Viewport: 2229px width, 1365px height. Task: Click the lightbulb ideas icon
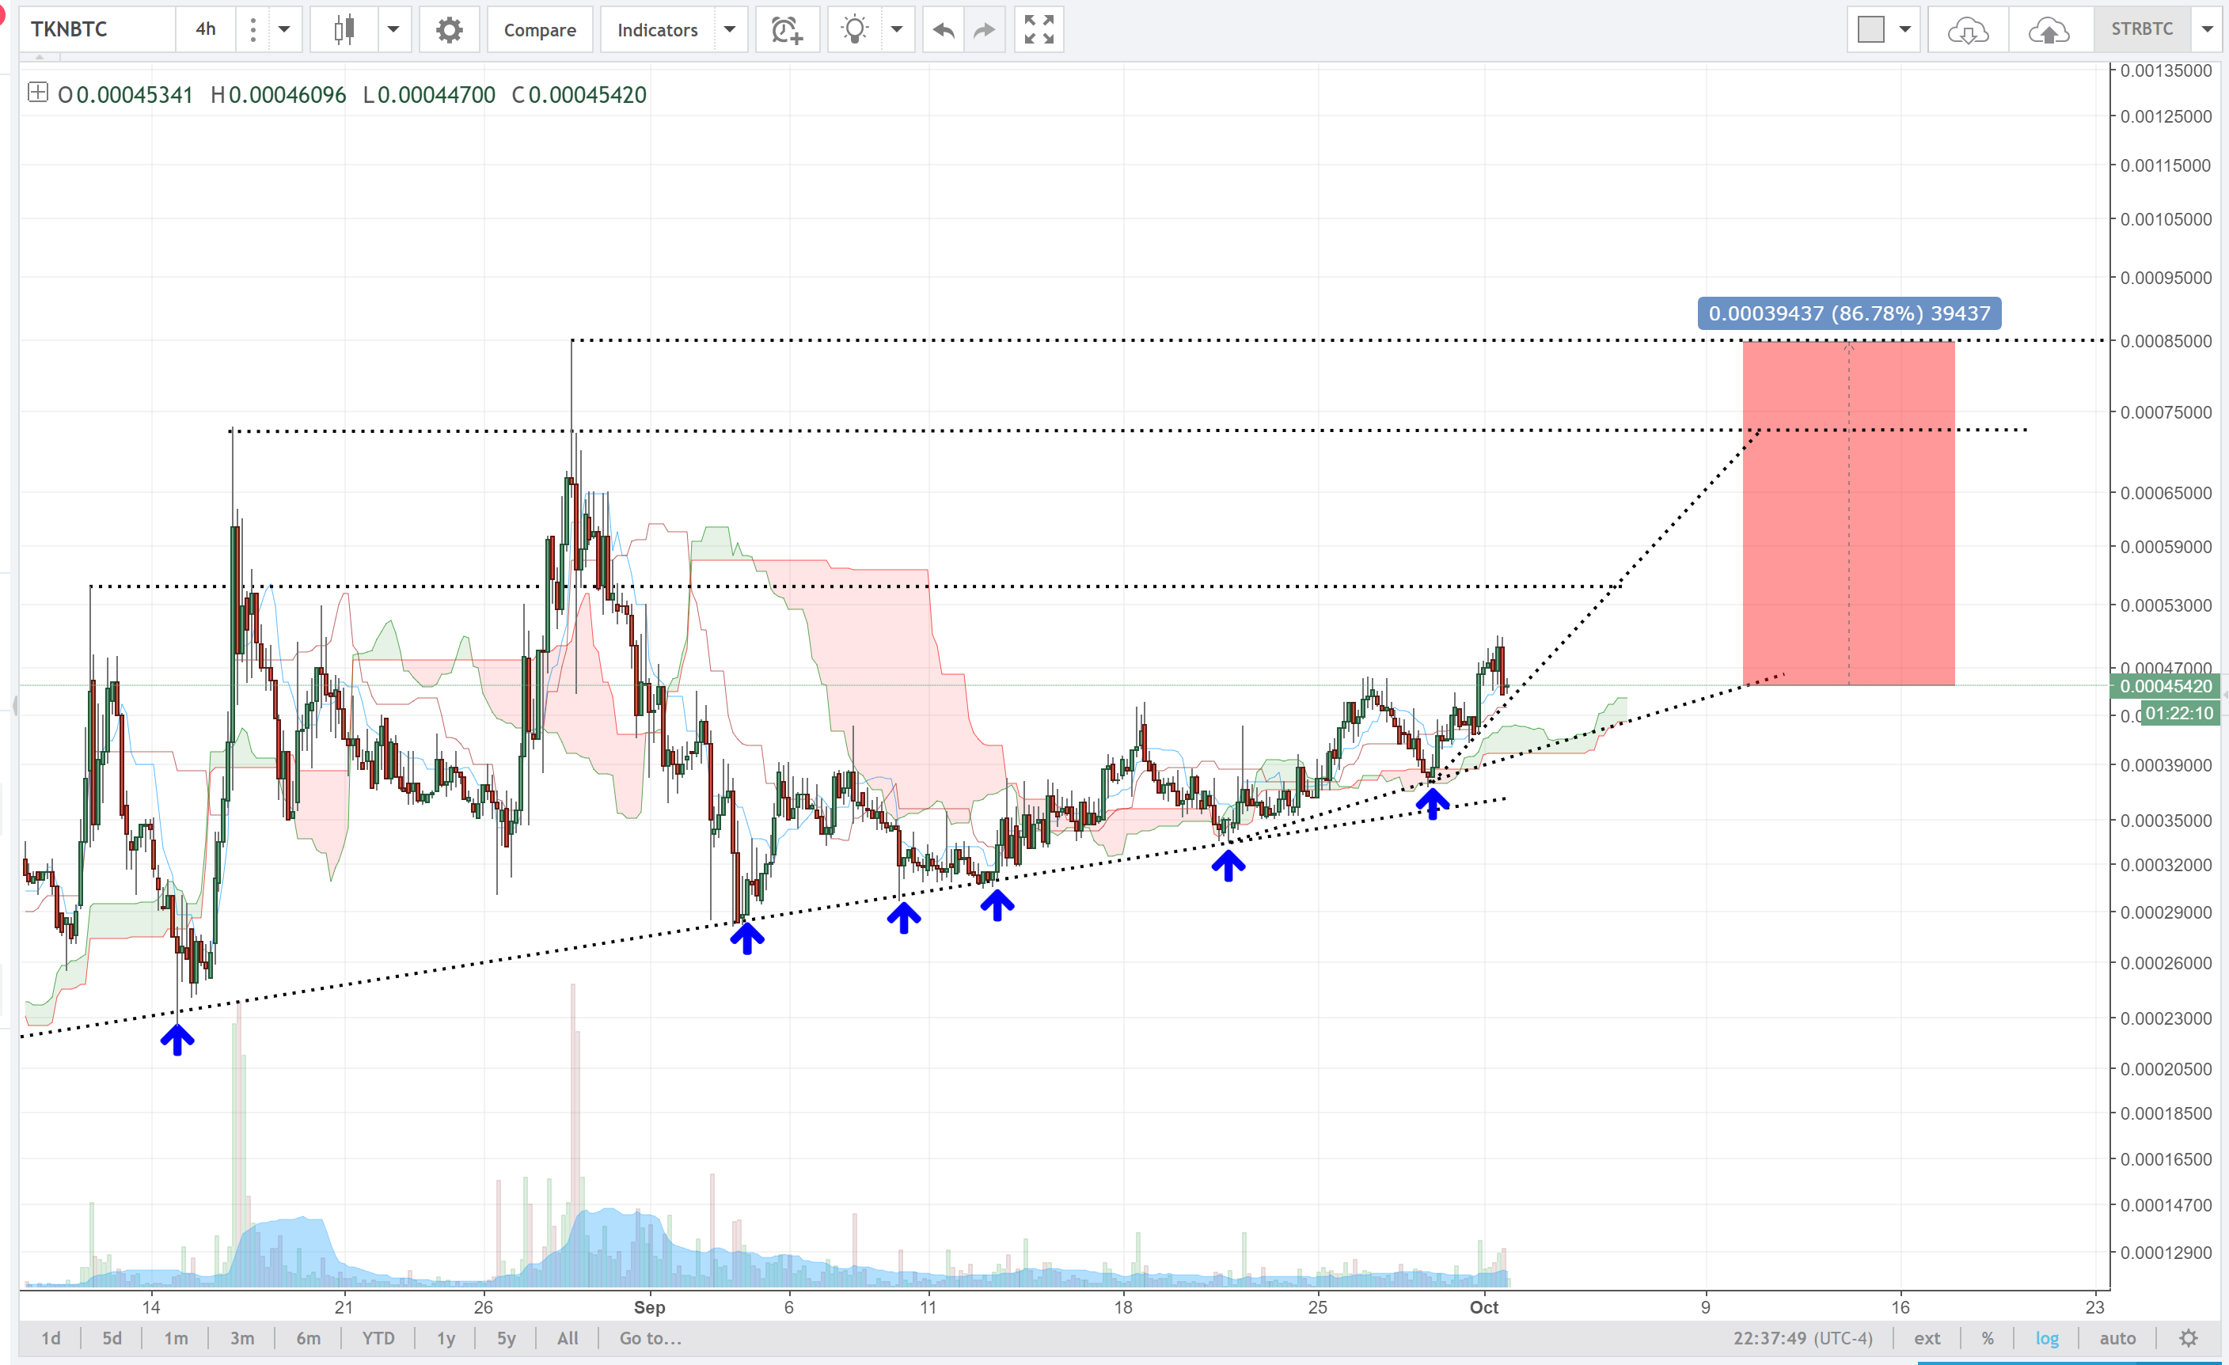(854, 29)
